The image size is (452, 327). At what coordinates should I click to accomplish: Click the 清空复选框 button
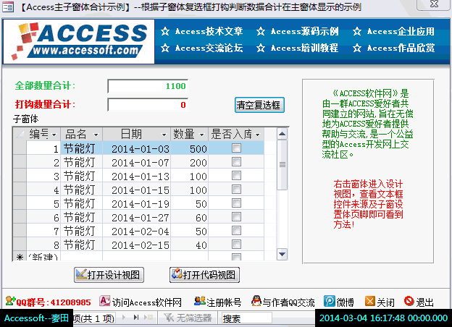pos(259,105)
